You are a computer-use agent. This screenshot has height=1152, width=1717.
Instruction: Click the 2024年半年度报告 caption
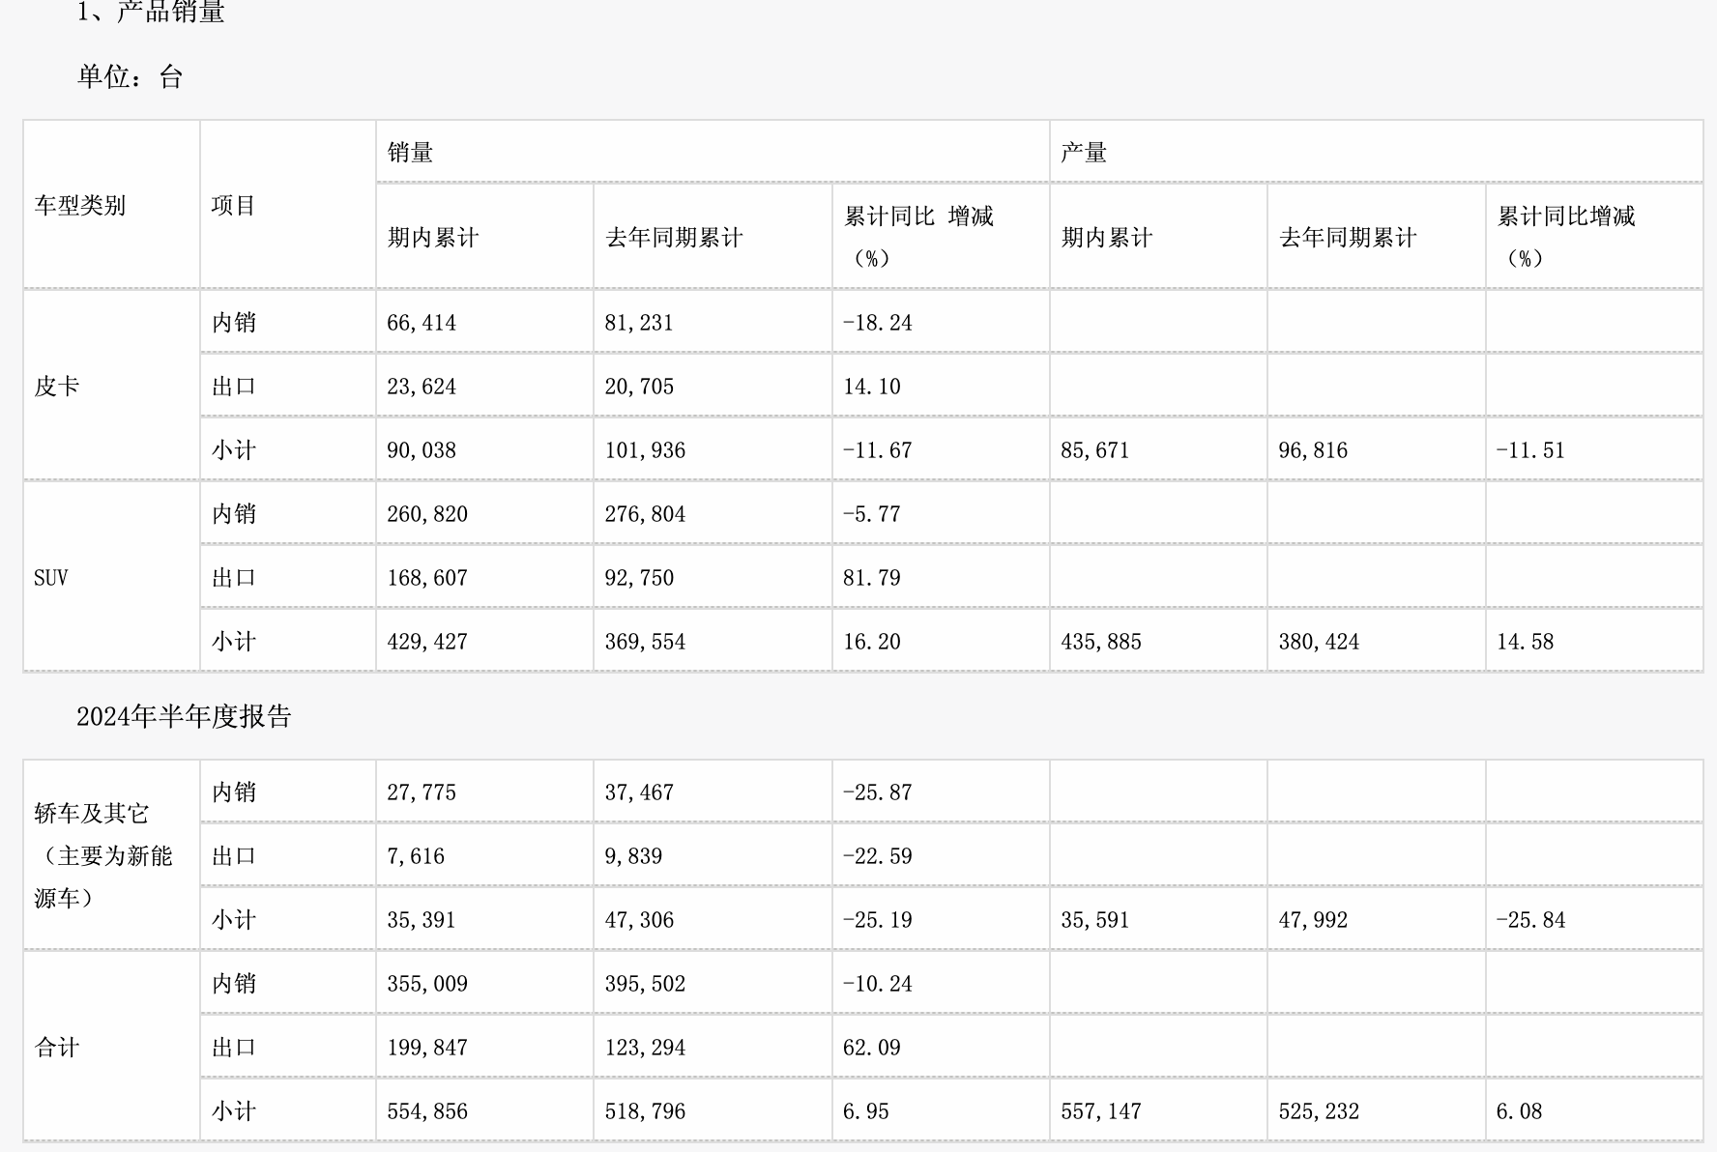tap(184, 716)
